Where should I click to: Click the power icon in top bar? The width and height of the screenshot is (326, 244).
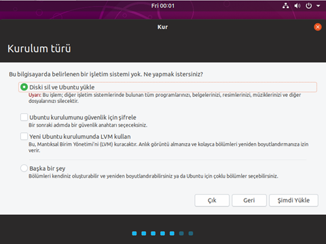click(309, 5)
